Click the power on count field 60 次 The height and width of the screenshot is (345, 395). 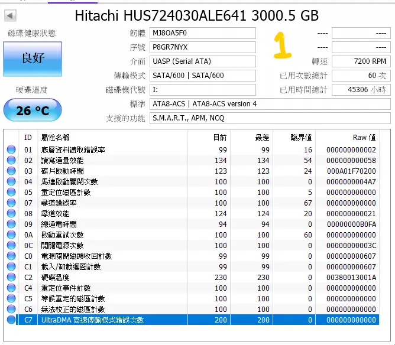[361, 76]
